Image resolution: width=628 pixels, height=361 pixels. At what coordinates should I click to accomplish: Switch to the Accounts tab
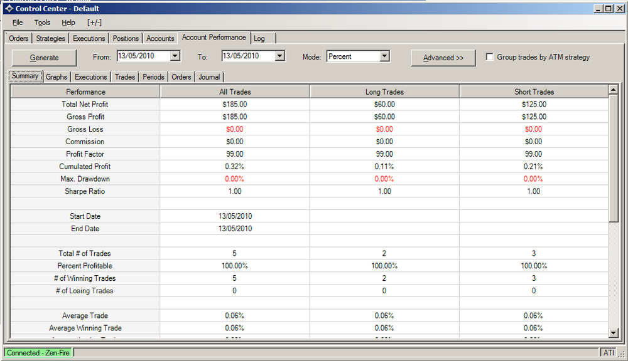click(160, 38)
